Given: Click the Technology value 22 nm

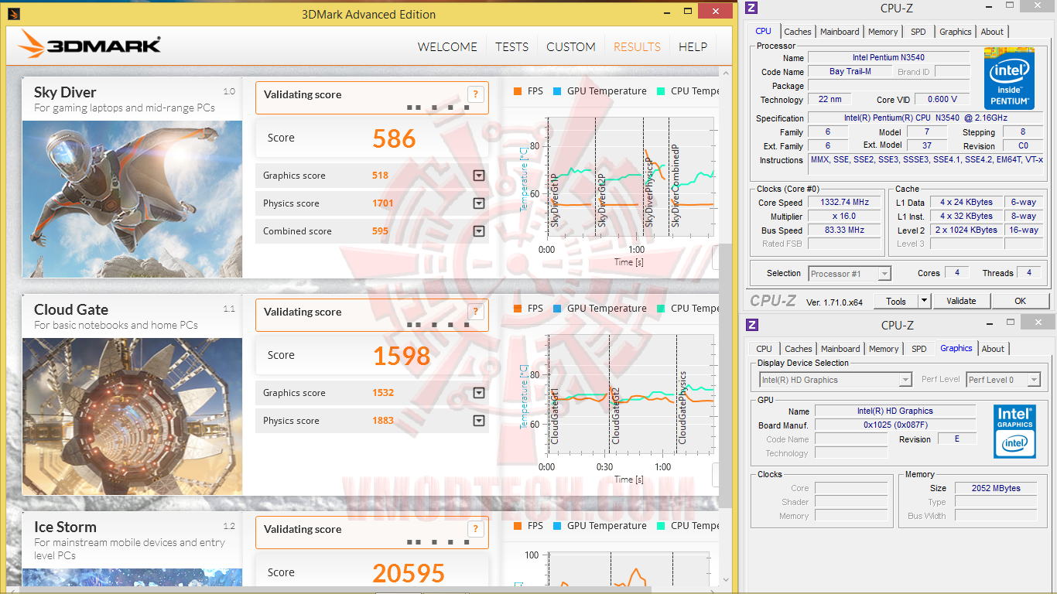Looking at the screenshot, I should (x=830, y=100).
